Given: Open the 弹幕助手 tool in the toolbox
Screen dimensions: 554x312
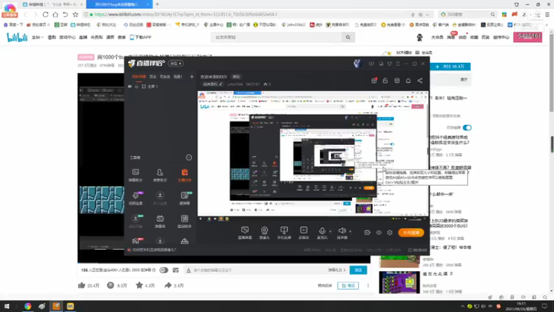Looking at the screenshot, I should tap(135, 175).
